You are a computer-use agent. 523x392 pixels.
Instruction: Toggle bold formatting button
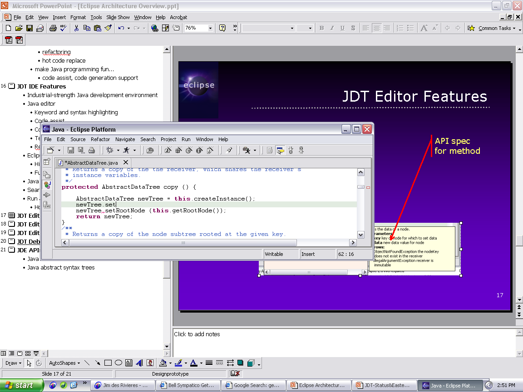coord(321,28)
